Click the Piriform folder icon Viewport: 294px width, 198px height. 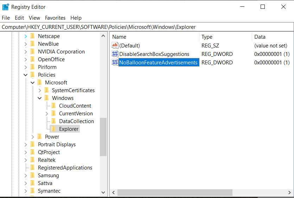33,67
